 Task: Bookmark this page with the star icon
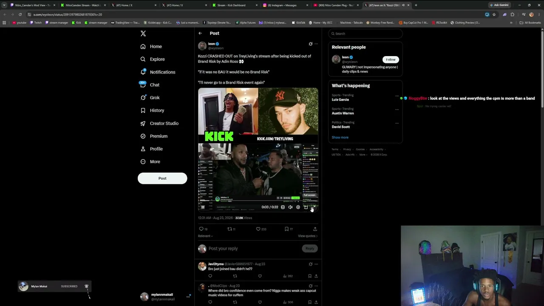tap(494, 14)
